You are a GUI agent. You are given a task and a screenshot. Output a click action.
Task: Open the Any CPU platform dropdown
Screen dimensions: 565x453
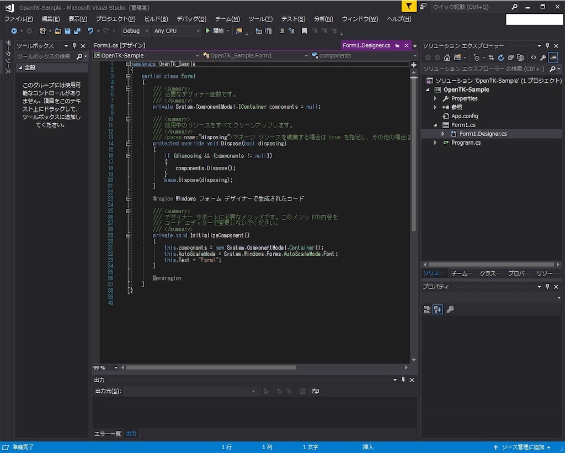pos(177,31)
